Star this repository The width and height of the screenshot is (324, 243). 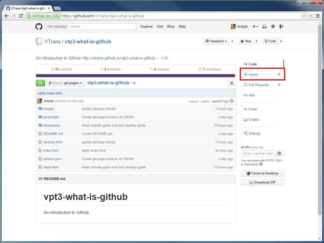(x=246, y=41)
